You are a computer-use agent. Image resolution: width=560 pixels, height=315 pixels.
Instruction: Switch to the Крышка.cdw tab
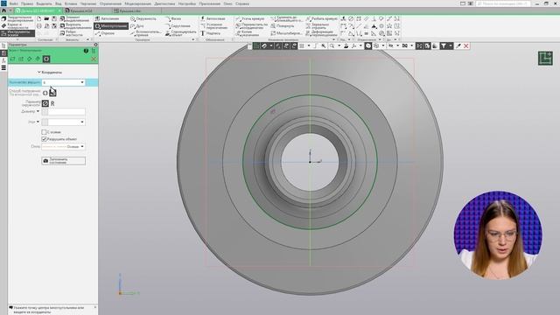[x=130, y=11]
